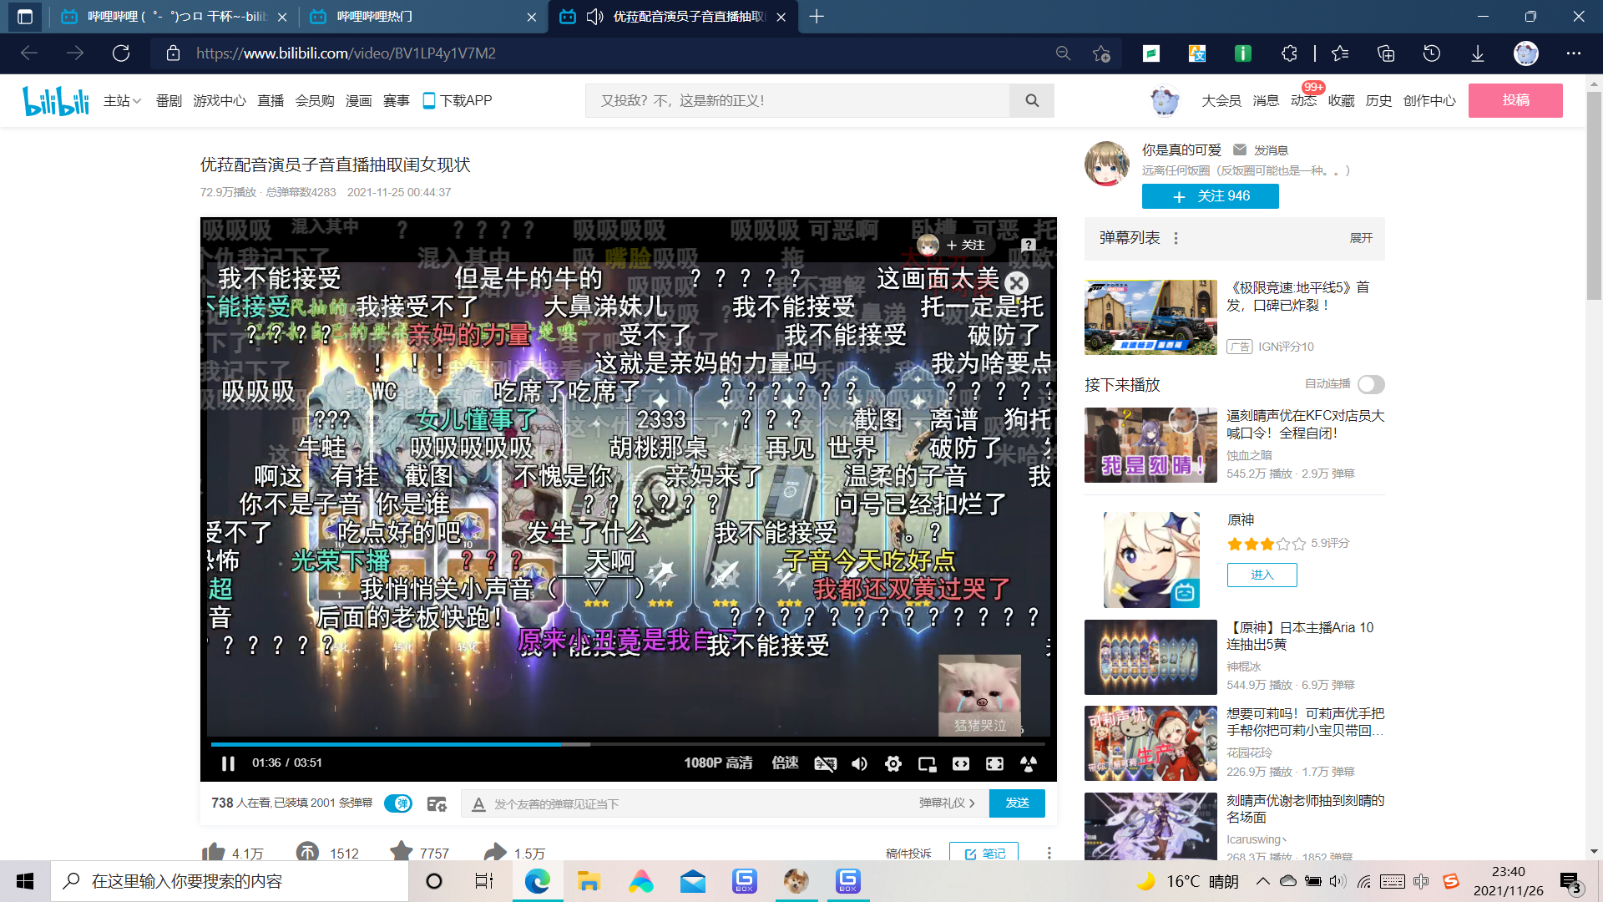This screenshot has width=1603, height=902.
Task: Click the bilibili logo
Action: [56, 100]
